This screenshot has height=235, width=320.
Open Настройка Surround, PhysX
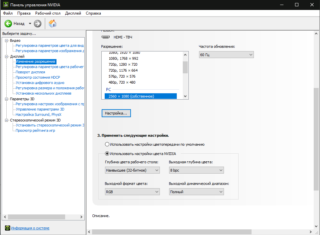[39, 115]
